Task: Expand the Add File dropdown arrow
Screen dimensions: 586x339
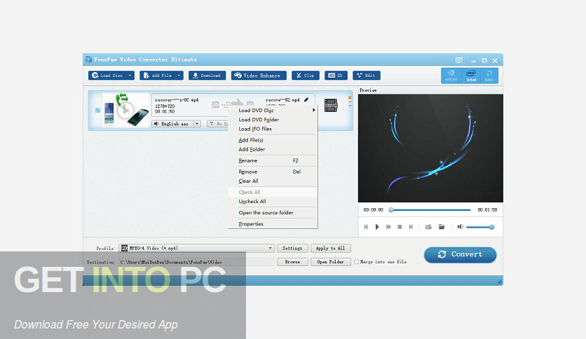Action: click(179, 76)
